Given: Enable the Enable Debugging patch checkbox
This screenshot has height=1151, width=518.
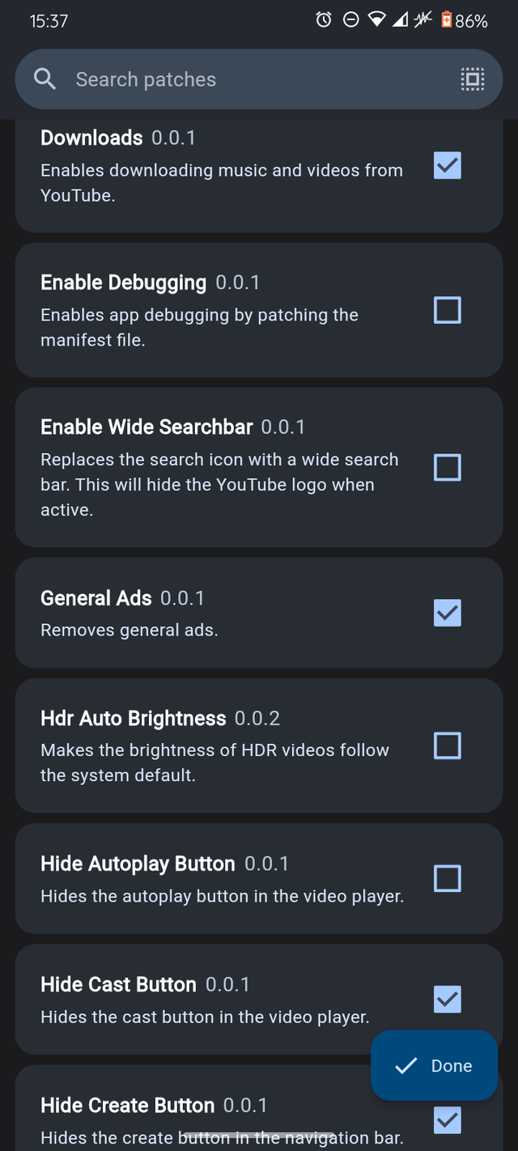Looking at the screenshot, I should (448, 310).
